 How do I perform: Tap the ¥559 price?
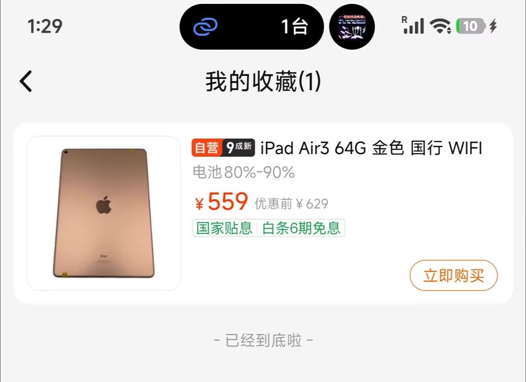(x=222, y=202)
